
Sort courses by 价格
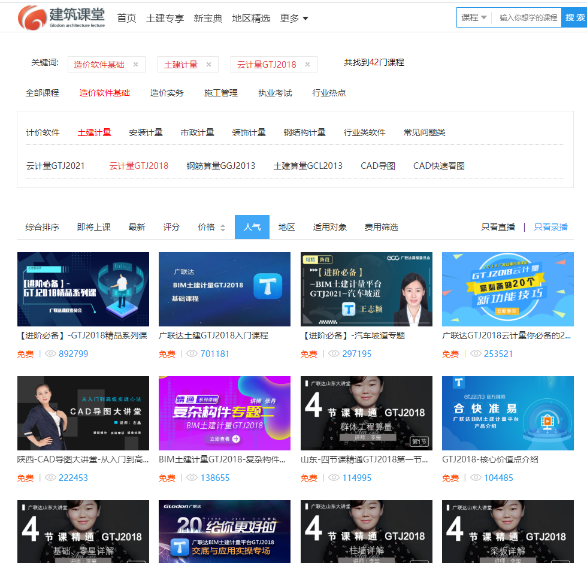tap(206, 227)
